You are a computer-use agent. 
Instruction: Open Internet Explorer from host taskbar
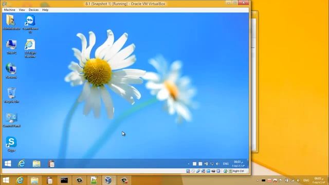(20, 180)
